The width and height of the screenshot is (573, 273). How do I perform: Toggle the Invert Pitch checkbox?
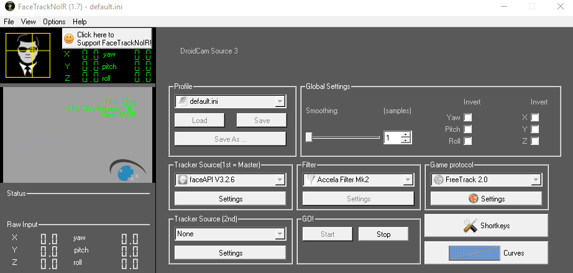[x=467, y=129]
